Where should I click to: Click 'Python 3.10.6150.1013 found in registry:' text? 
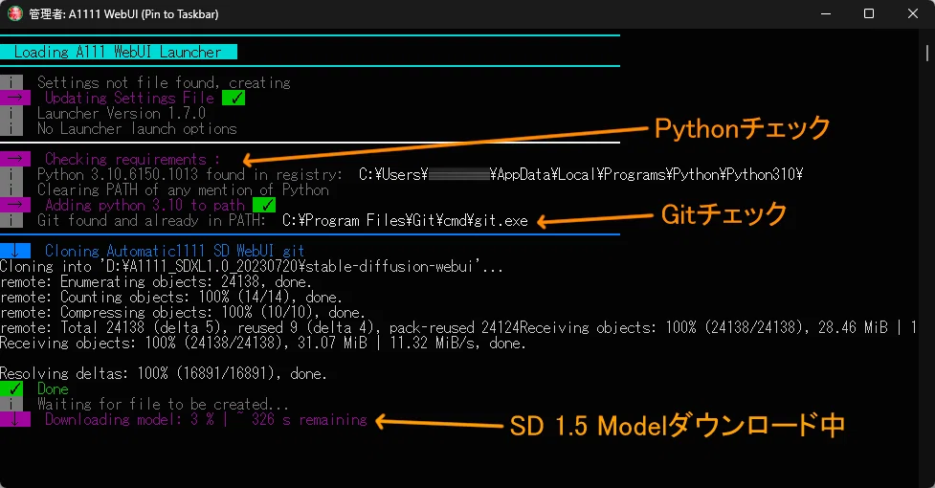(189, 174)
